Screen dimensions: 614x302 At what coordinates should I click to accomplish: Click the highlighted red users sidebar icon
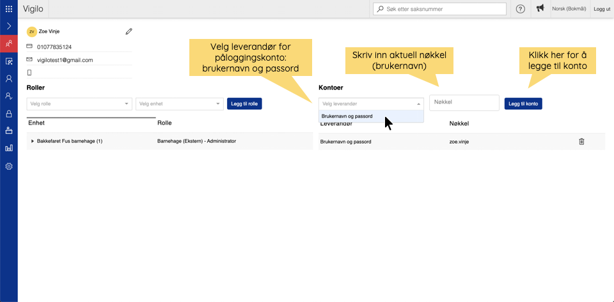[x=9, y=44]
